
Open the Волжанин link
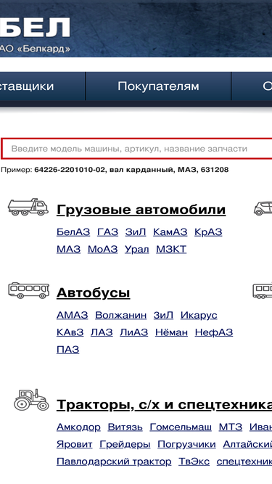click(x=120, y=316)
